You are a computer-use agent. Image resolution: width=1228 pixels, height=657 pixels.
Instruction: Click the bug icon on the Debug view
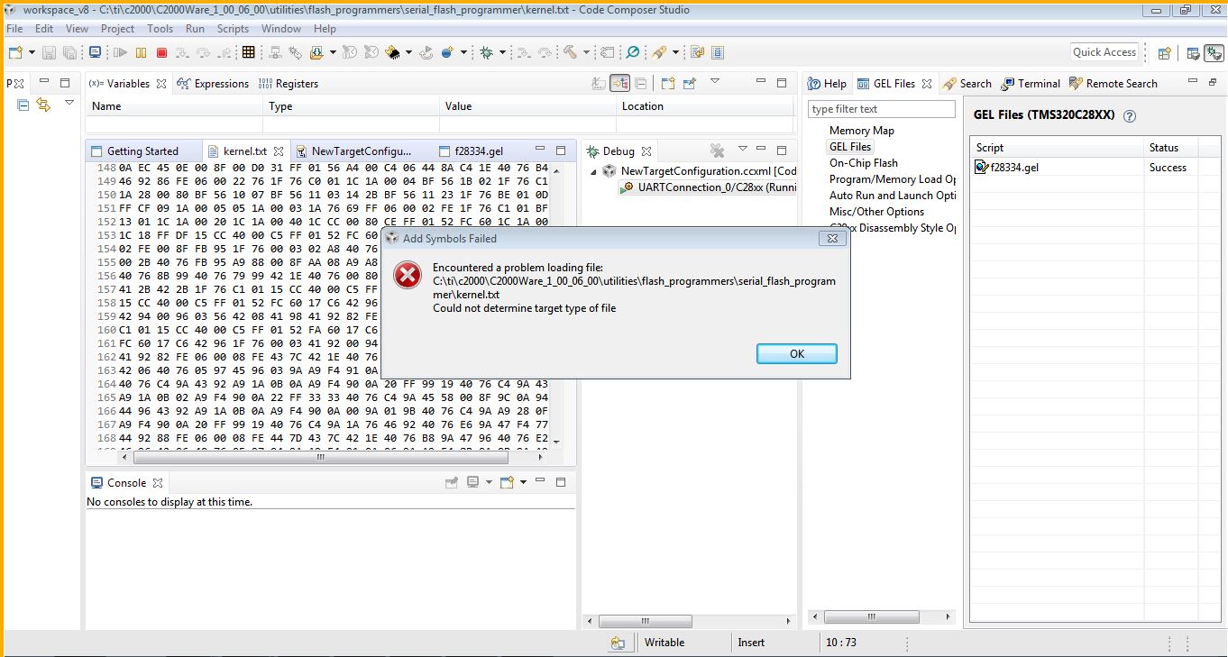point(593,151)
